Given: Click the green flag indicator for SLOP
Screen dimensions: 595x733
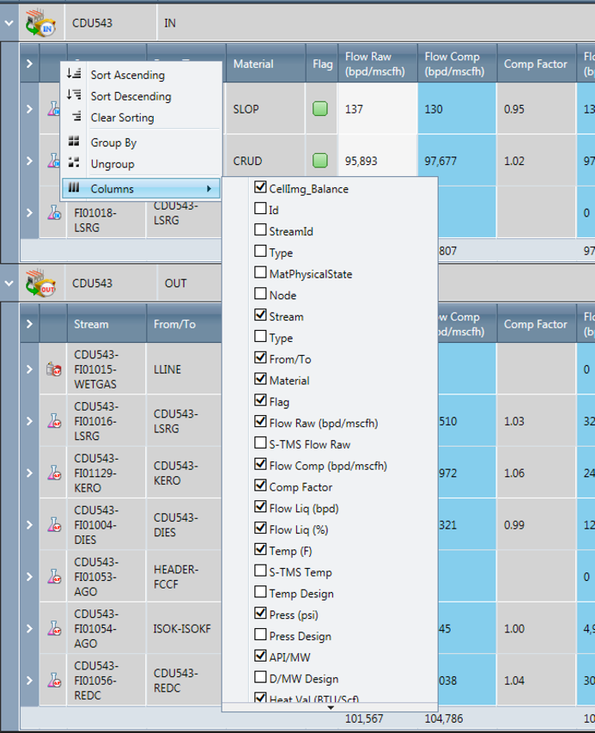Looking at the screenshot, I should (x=320, y=109).
